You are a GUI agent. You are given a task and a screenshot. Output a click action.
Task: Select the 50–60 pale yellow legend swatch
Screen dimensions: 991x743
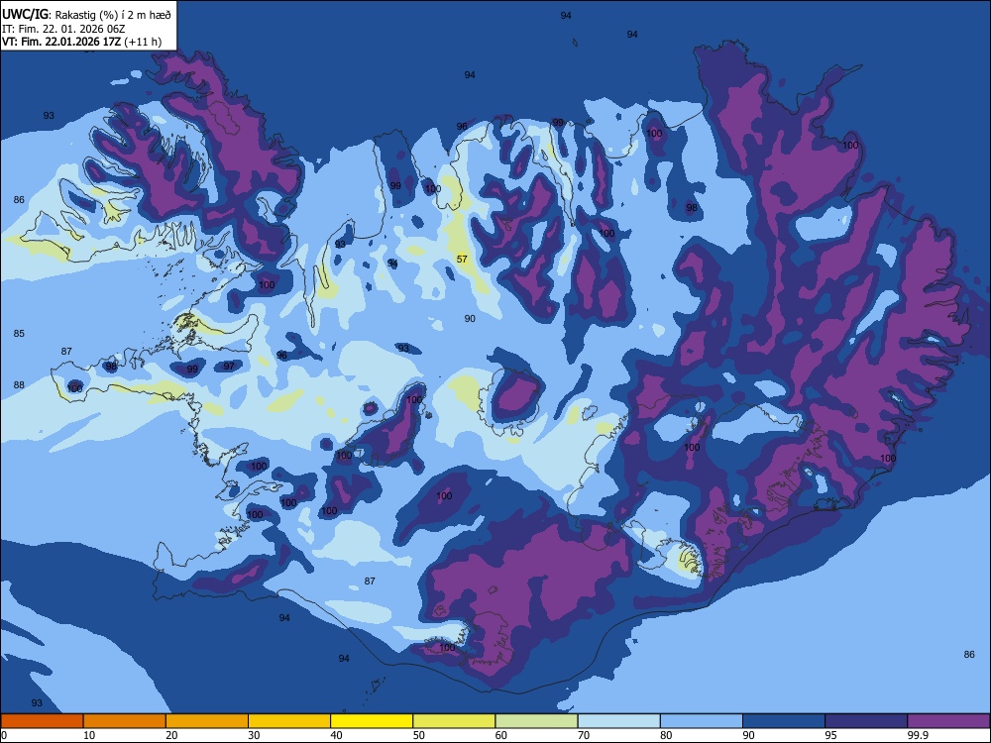[x=454, y=721]
